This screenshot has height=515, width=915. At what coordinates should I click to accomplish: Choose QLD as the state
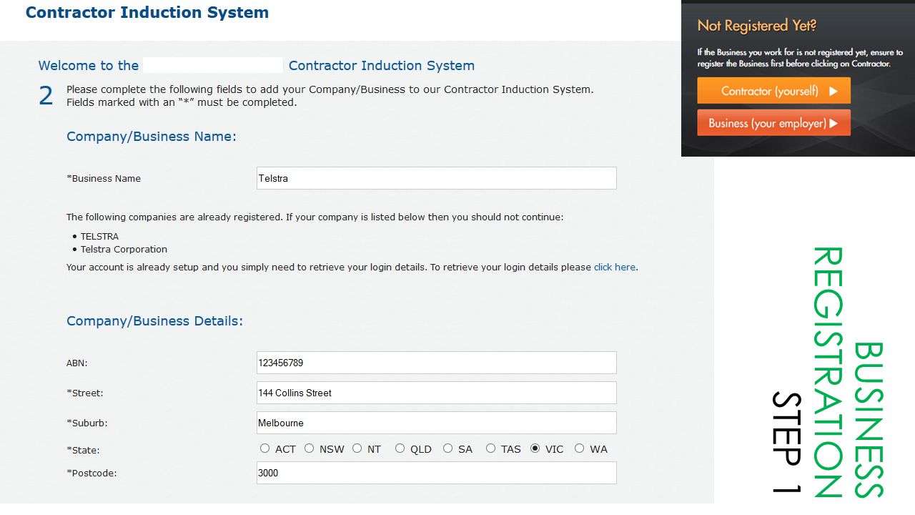pyautogui.click(x=400, y=448)
